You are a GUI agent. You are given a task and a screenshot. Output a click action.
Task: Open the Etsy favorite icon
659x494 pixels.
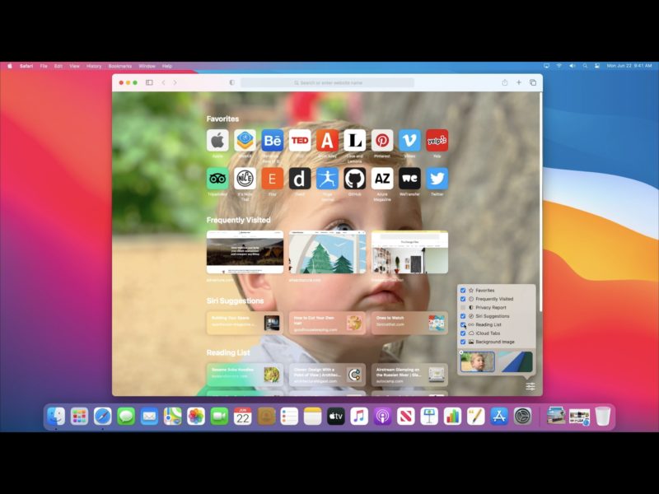pyautogui.click(x=273, y=179)
